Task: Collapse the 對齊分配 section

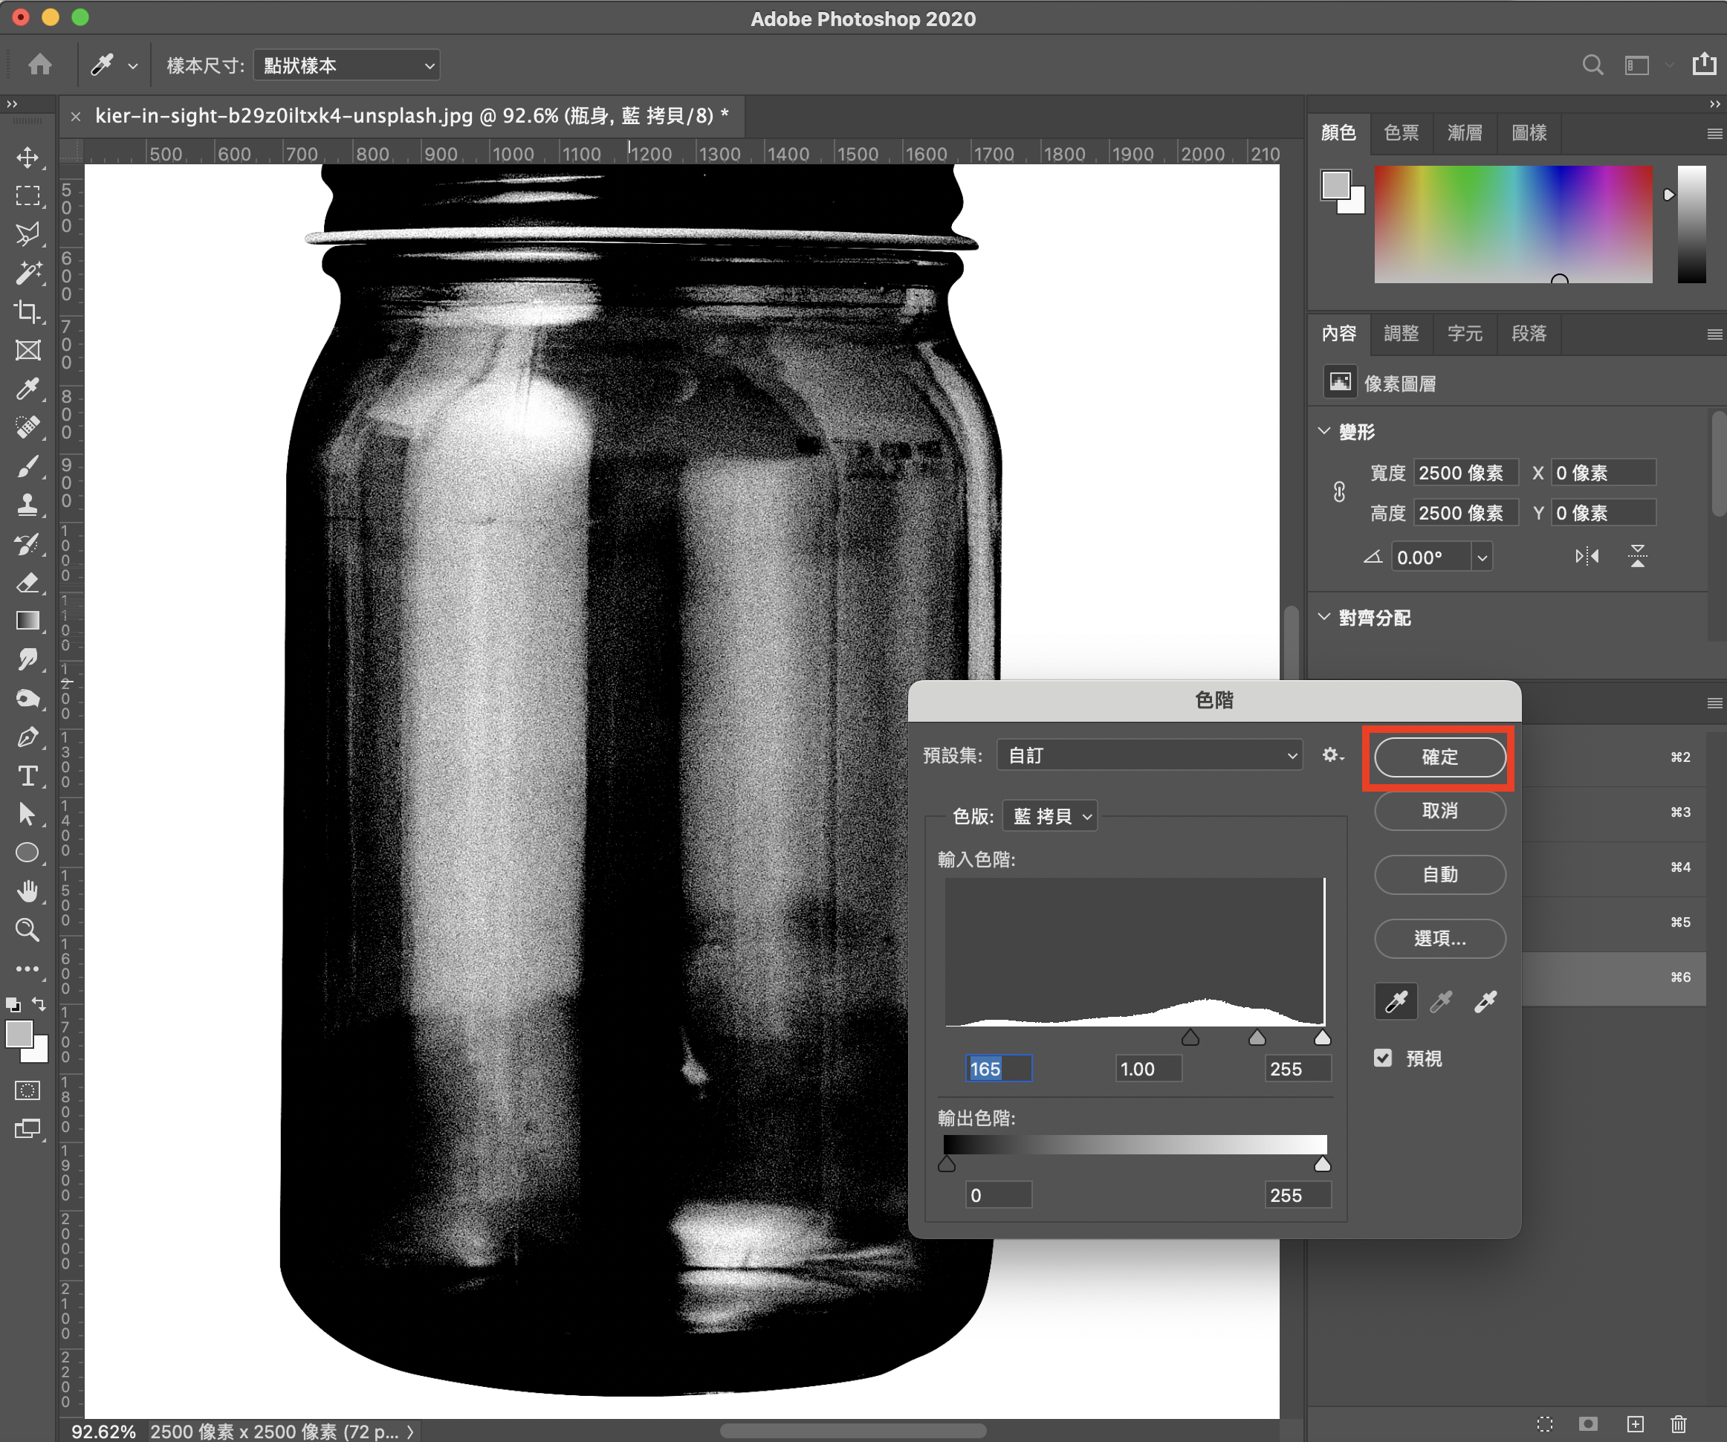Action: coord(1324,617)
